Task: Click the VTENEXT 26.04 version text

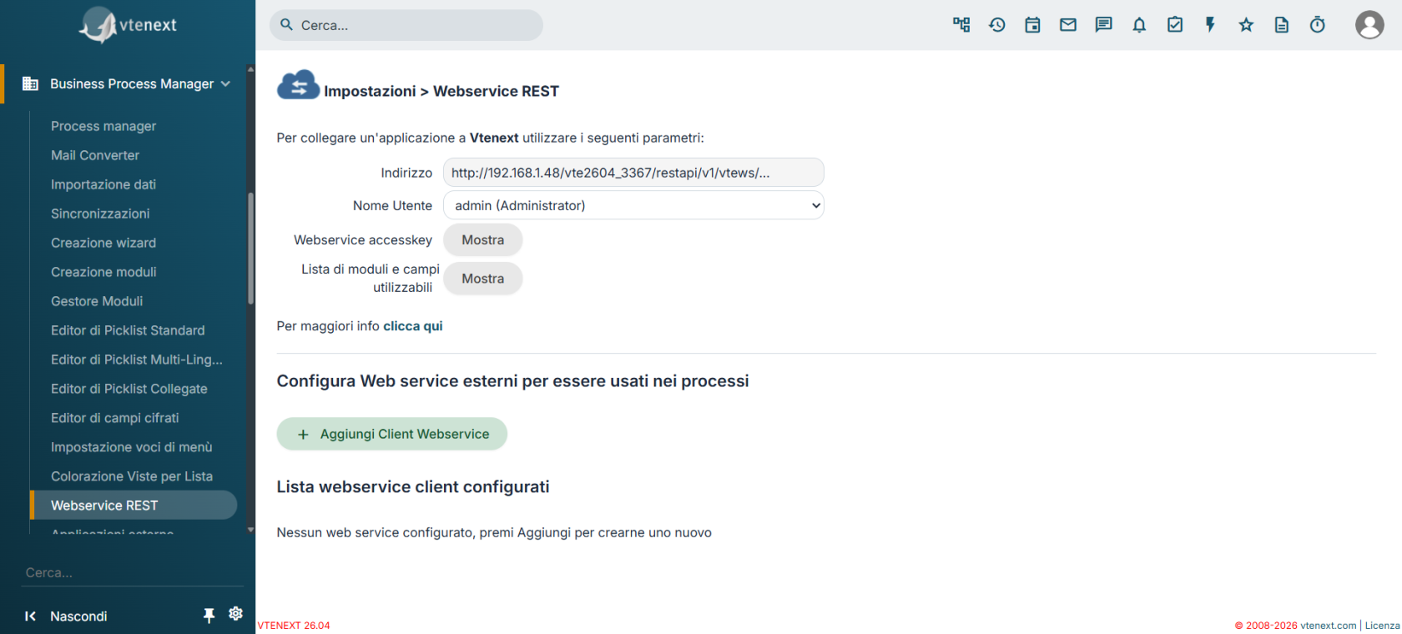Action: click(294, 626)
